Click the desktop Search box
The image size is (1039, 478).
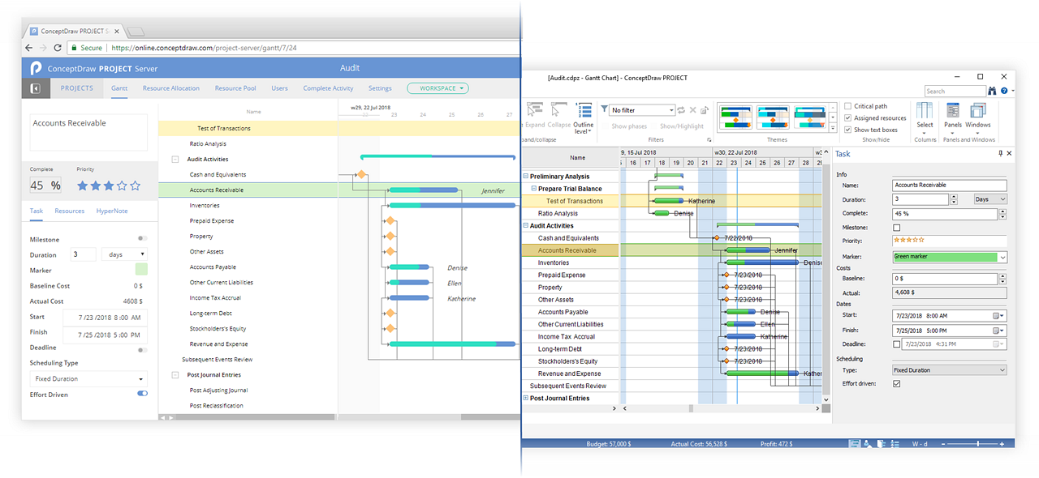pos(955,91)
